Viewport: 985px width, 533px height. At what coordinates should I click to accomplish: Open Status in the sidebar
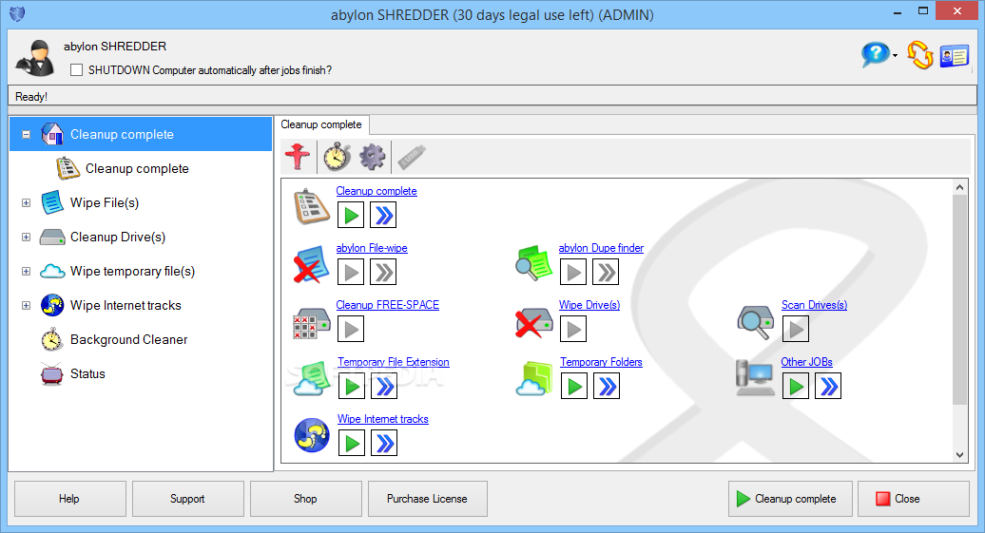pos(87,373)
